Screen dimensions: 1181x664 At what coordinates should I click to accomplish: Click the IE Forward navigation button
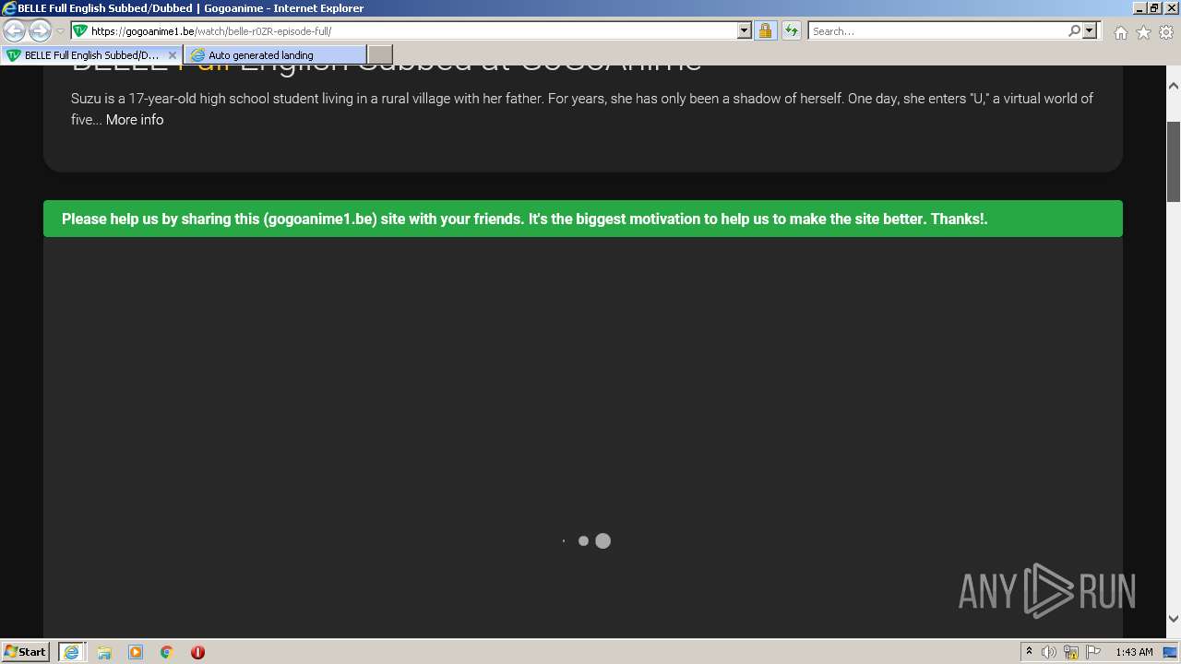tap(39, 30)
